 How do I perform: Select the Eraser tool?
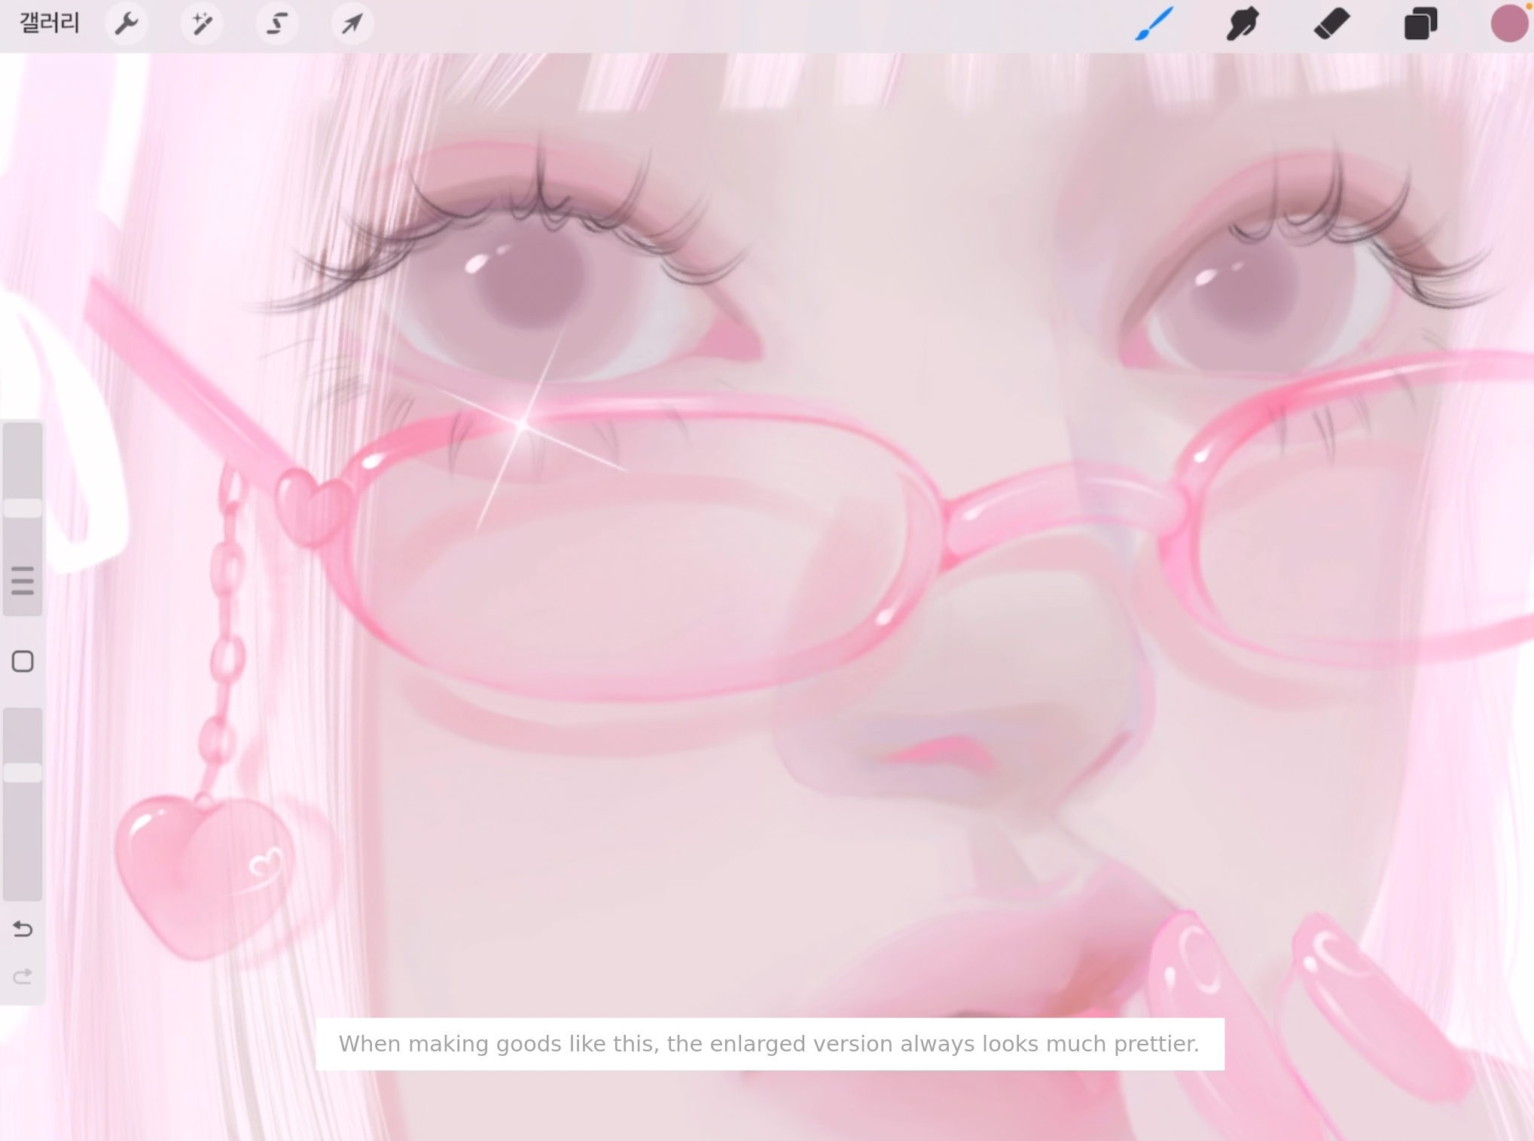click(1331, 23)
